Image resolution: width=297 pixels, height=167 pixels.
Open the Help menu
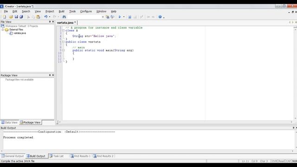coord(114,11)
